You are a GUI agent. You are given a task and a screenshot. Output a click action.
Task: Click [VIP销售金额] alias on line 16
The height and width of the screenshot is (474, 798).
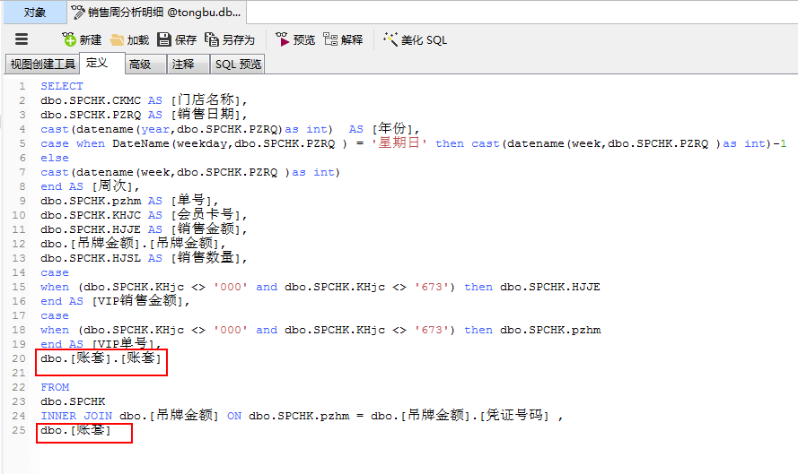coord(137,300)
